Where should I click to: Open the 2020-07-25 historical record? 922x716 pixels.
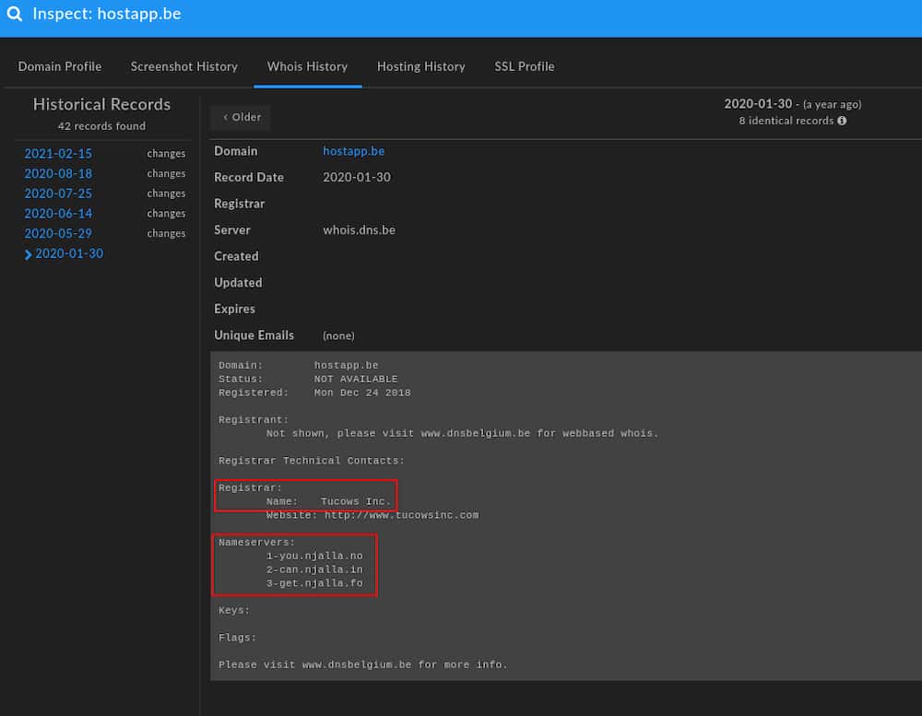point(58,194)
